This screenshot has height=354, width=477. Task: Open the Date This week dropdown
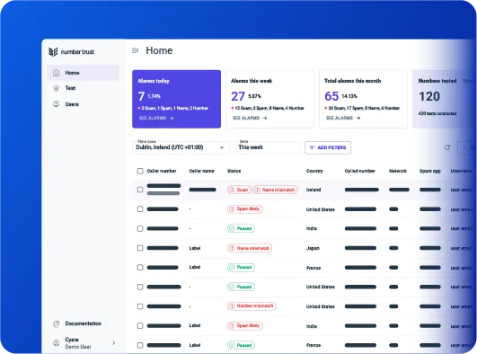click(267, 147)
